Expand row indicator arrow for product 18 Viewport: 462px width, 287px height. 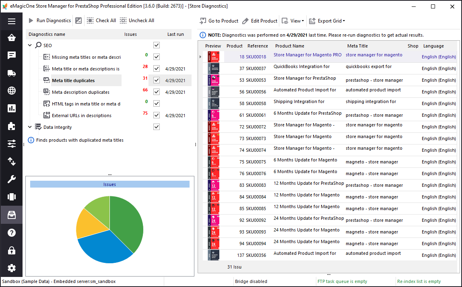click(x=200, y=57)
